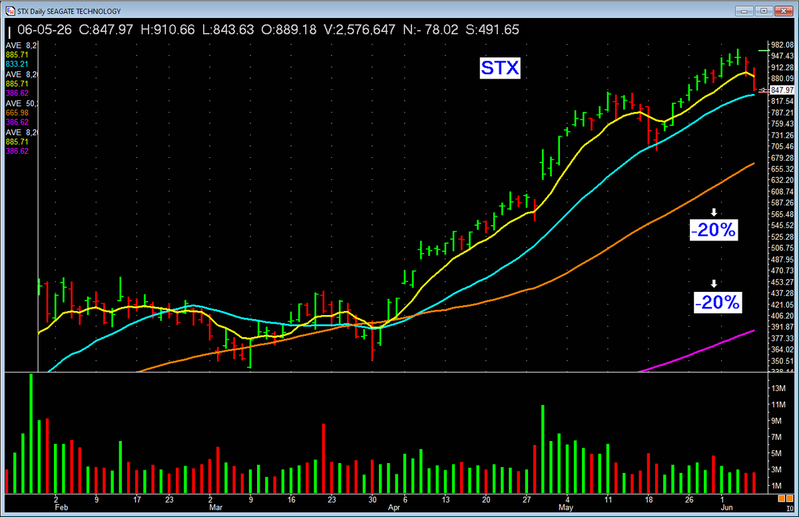Close the STX Daily chart window
Viewport: 799px width, 517px height.
(782, 11)
